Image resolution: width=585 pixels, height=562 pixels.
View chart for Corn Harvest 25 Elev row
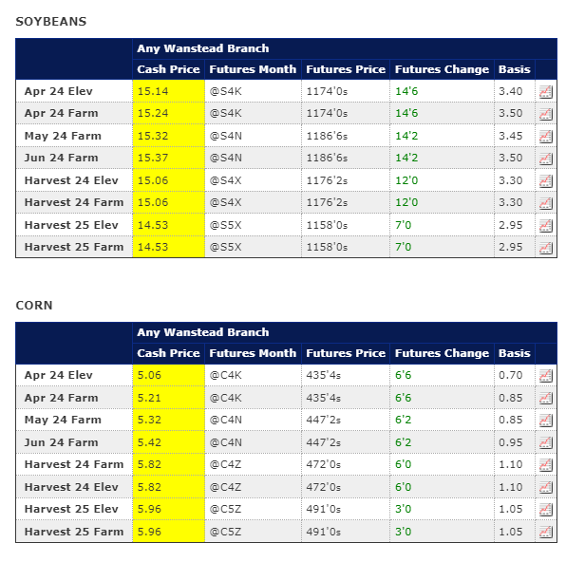coord(546,510)
